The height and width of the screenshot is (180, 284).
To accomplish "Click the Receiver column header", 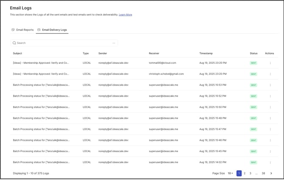I will coord(154,53).
